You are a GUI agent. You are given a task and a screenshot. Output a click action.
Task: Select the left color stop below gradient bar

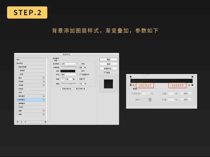[131, 84]
